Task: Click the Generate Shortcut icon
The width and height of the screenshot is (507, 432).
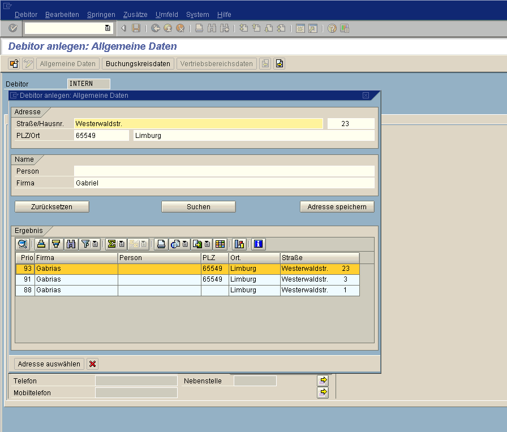Action: point(313,28)
